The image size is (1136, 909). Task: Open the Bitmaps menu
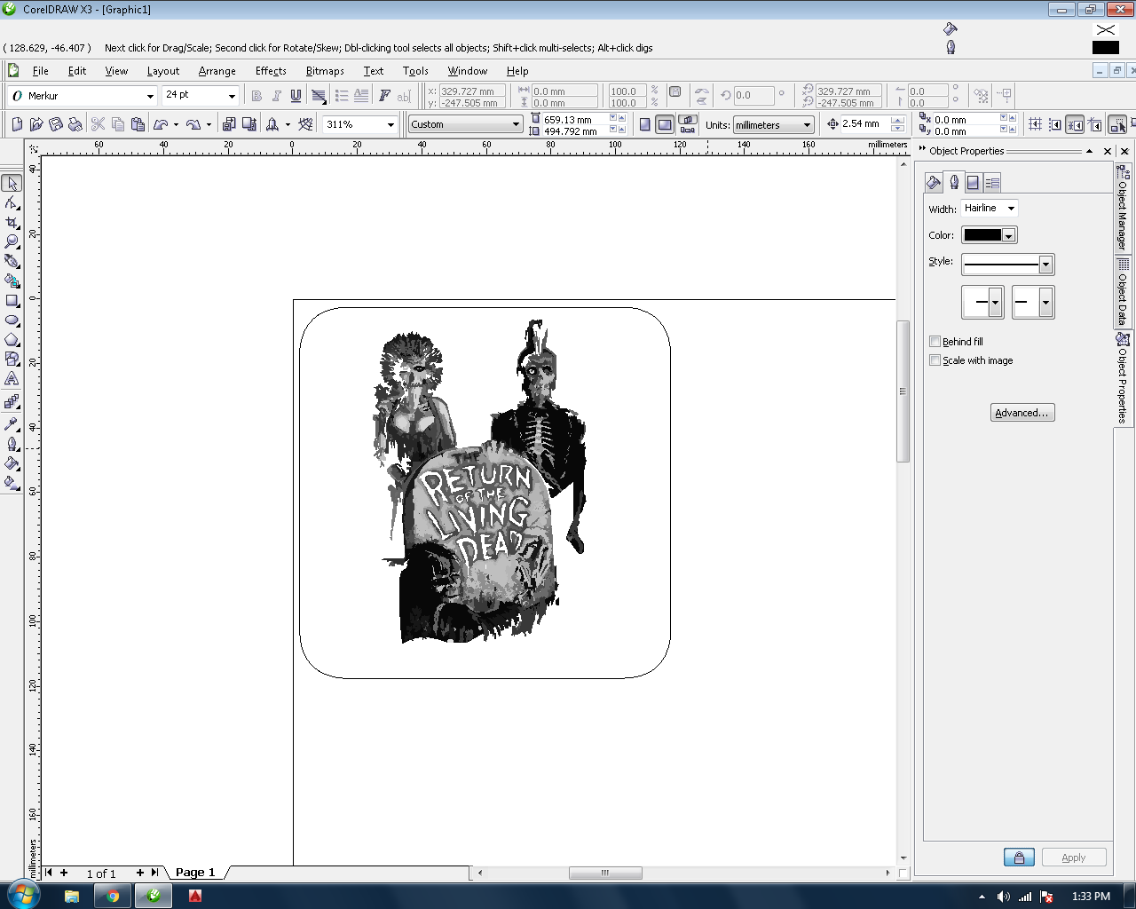click(325, 71)
